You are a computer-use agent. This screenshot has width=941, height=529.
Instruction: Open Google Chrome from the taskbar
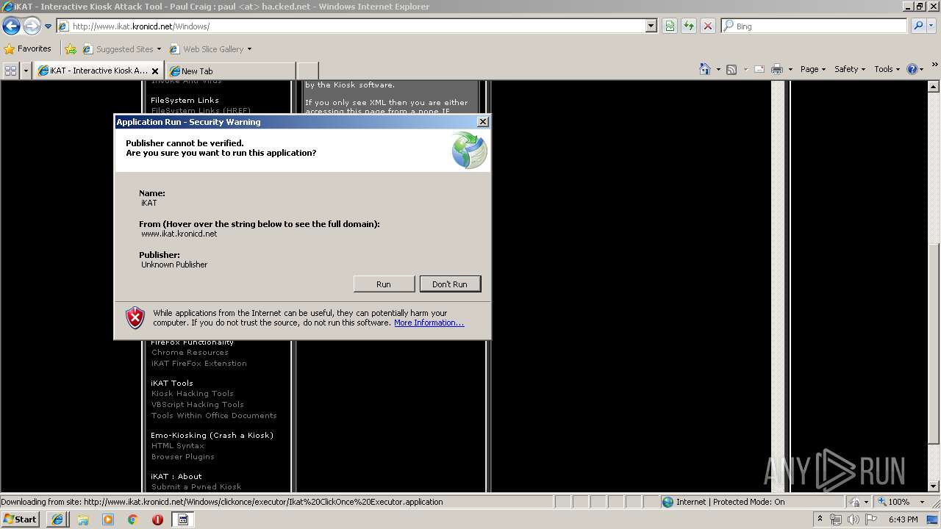pyautogui.click(x=132, y=519)
